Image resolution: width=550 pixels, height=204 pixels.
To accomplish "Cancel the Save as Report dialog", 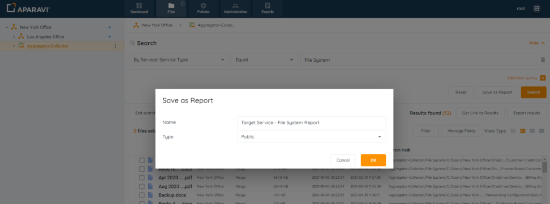I will [343, 160].
